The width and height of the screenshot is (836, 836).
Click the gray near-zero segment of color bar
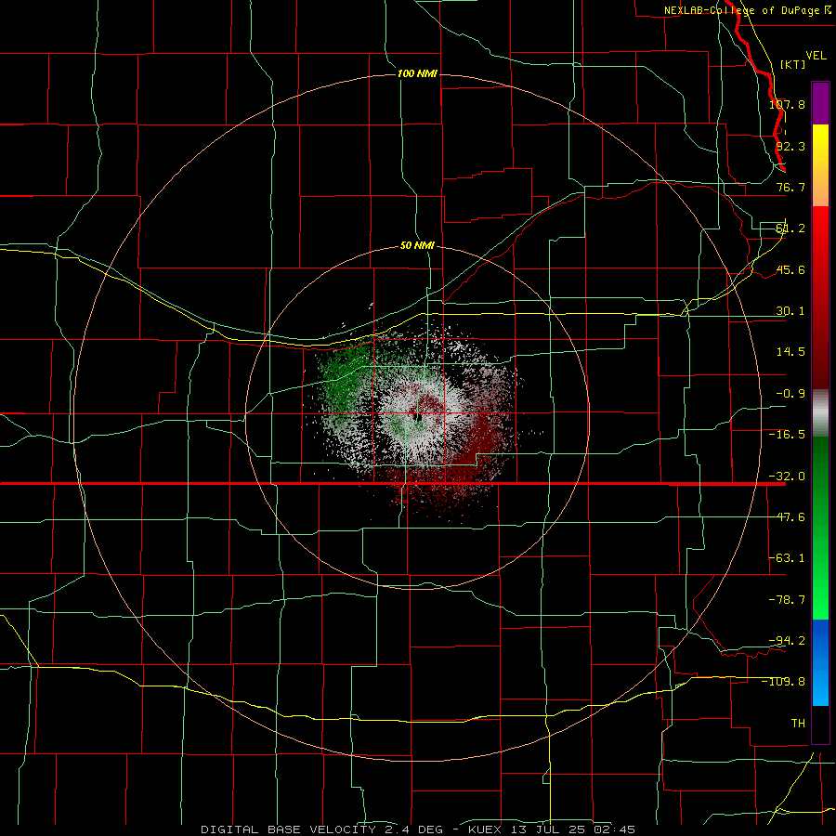pos(820,413)
